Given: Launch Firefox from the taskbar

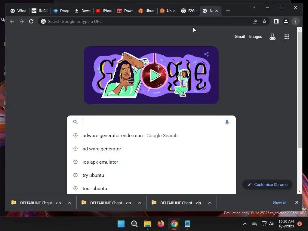Looking at the screenshot, I should point(161,224).
